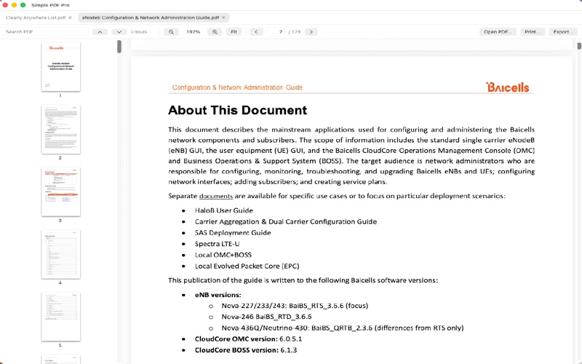Image resolution: width=582 pixels, height=364 pixels.
Task: Click the Fit zoom button
Action: click(x=234, y=32)
